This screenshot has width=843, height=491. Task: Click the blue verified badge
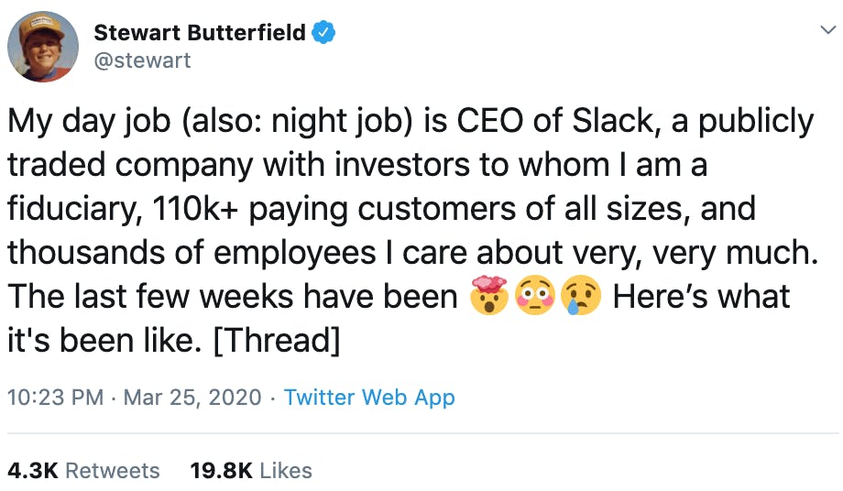[323, 33]
